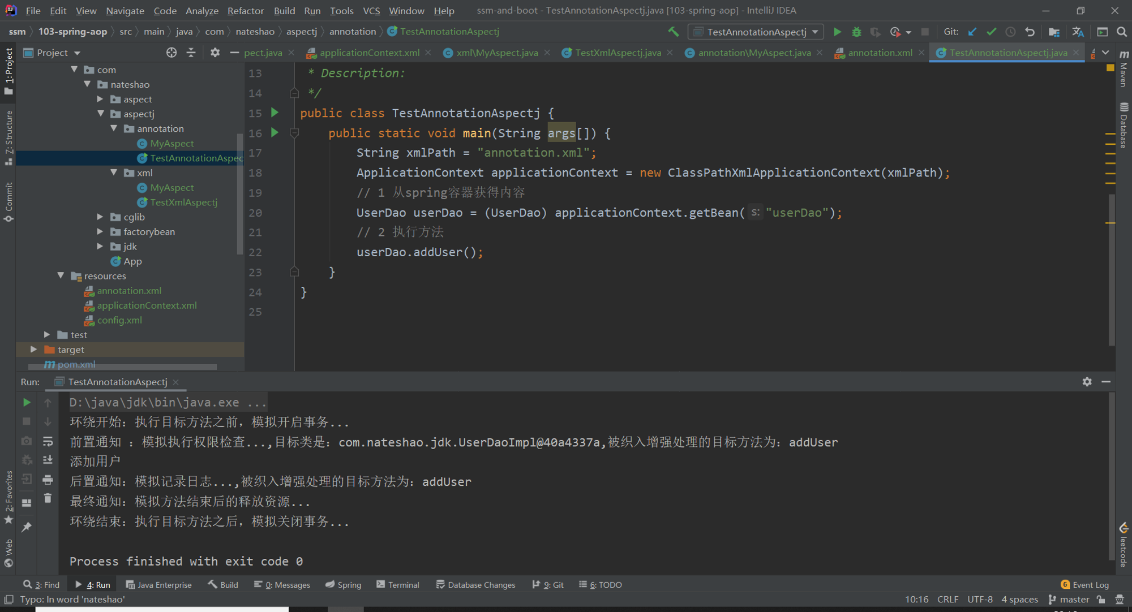Select config.xml in resources
The width and height of the screenshot is (1132, 612).
[x=119, y=320]
